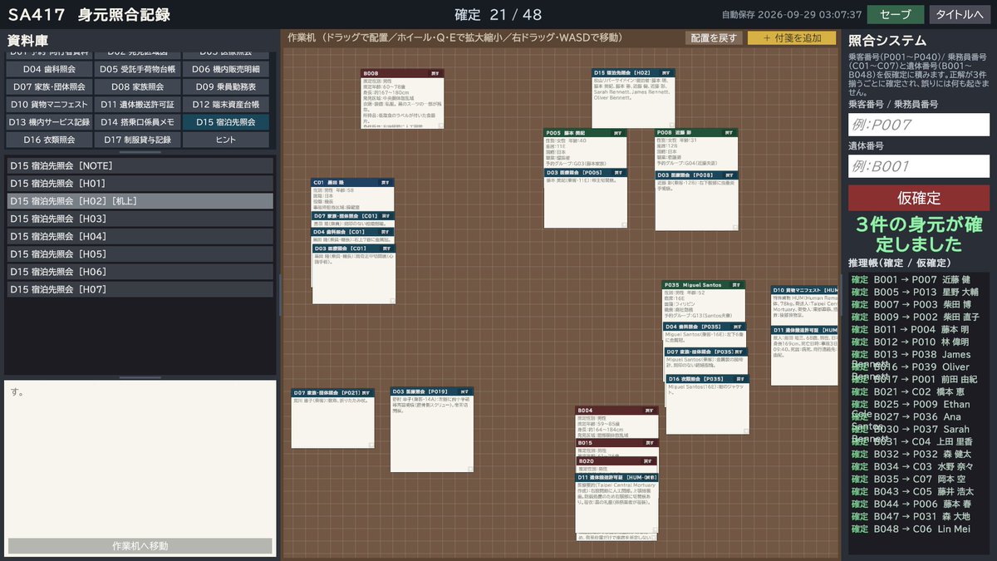The width and height of the screenshot is (997, 561).
Task: Click 戻す on the B015 body card
Action: [x=649, y=443]
